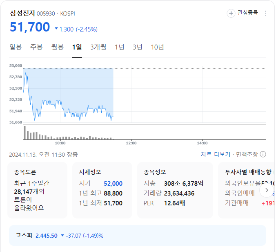Open the 종목토론 card
The height and width of the screenshot is (252, 276).
(37, 190)
